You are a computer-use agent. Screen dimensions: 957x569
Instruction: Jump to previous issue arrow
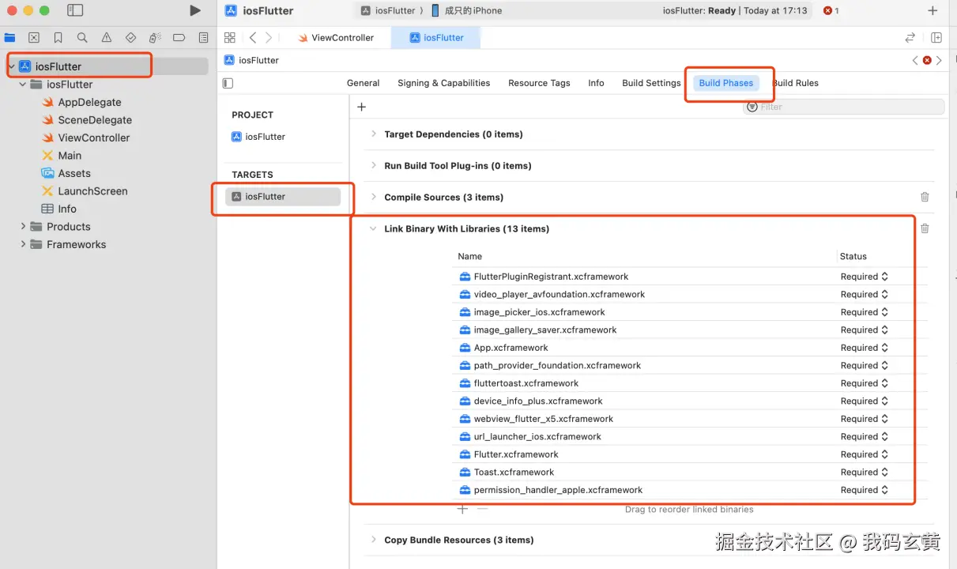click(x=915, y=60)
